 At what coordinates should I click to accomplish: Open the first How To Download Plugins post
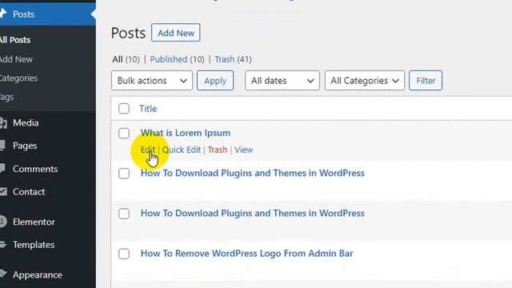coord(253,173)
